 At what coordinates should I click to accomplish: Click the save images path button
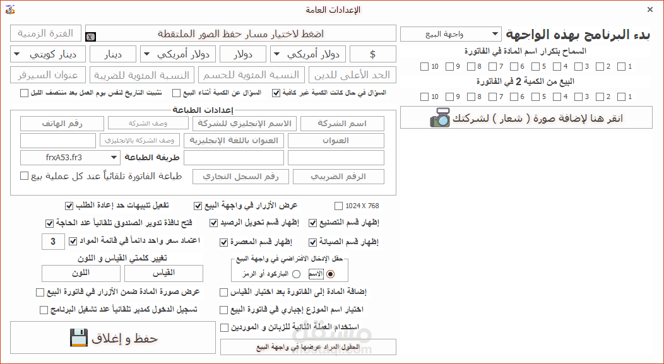tap(240, 33)
